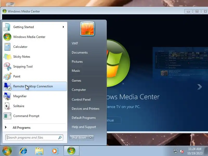The height and width of the screenshot is (156, 208).
Task: Expand the Getting Started submenu arrow
Action: coord(63,27)
